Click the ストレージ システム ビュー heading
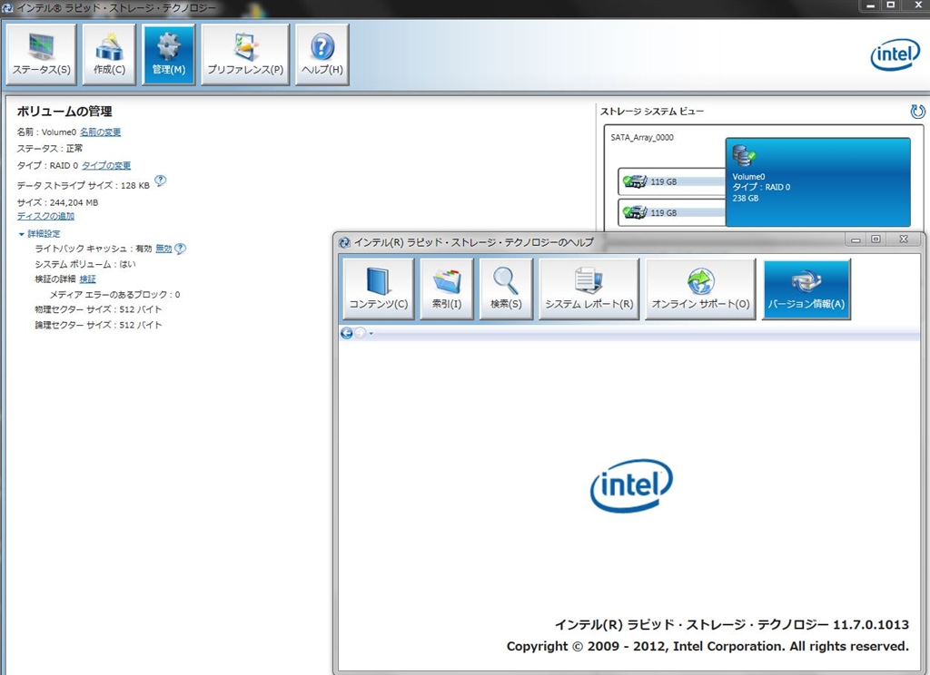930x675 pixels. (x=652, y=112)
